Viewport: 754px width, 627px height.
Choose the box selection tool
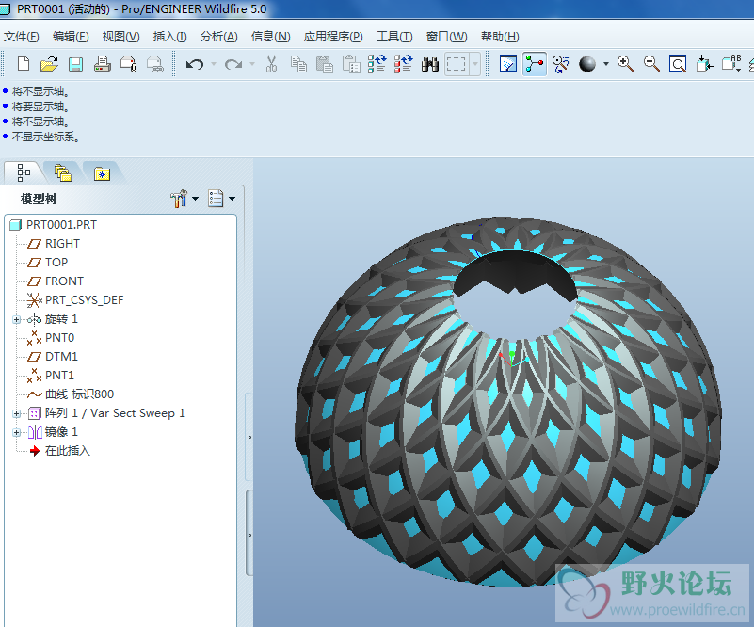(x=457, y=64)
